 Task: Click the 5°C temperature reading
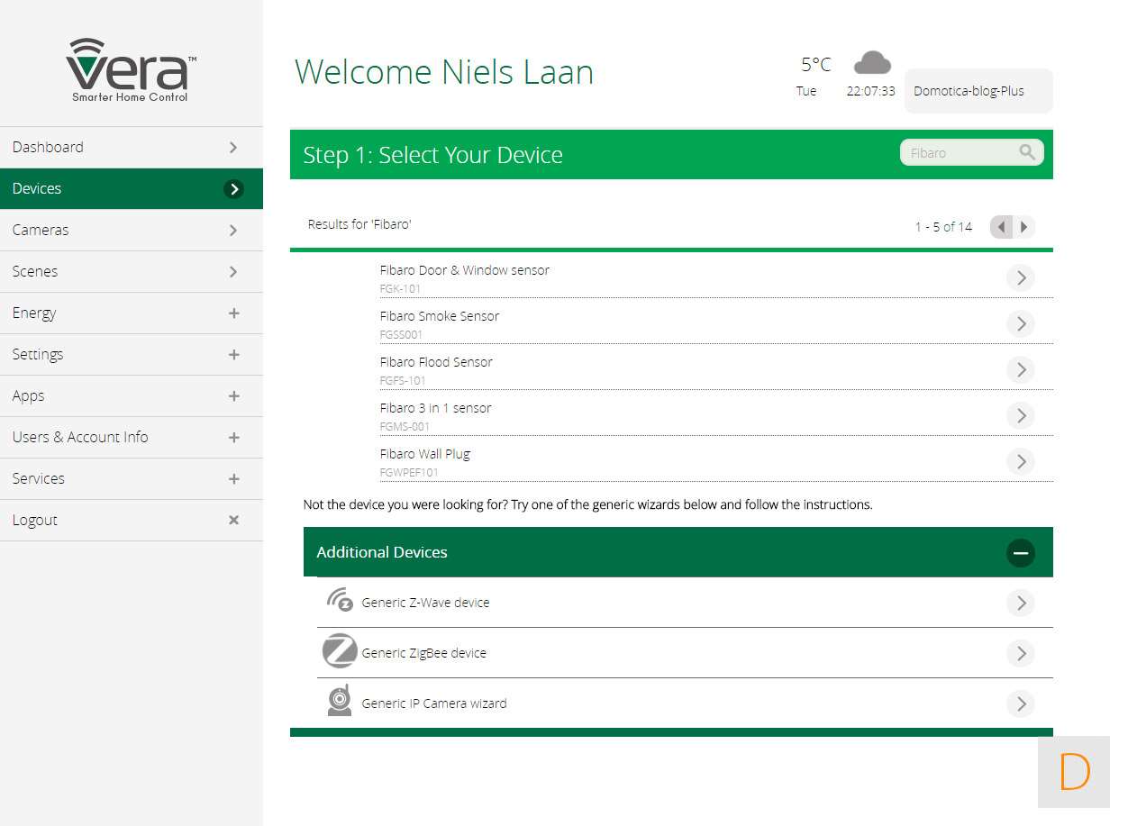click(816, 65)
